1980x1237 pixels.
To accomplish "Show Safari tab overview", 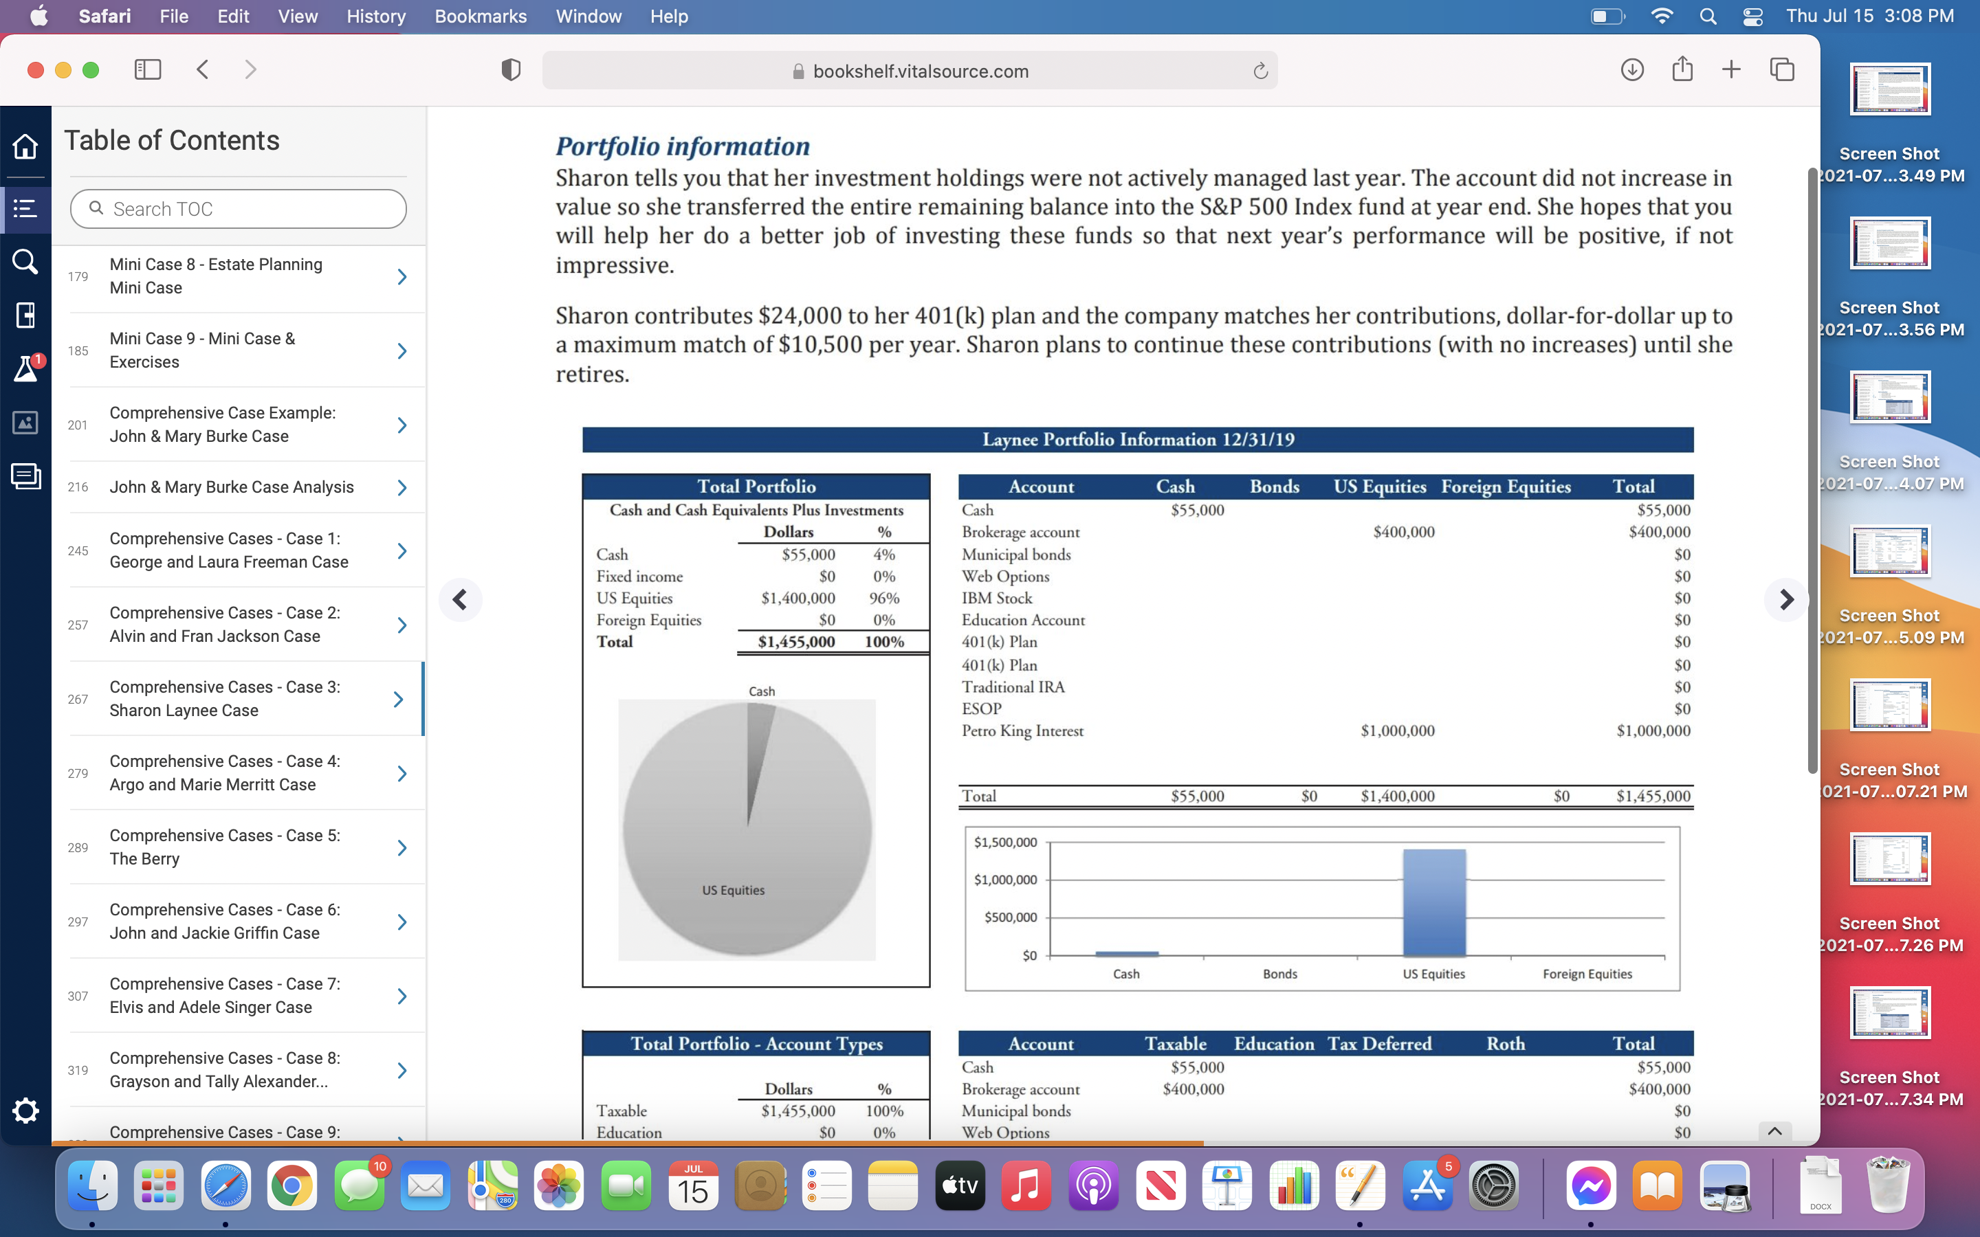I will [x=1781, y=69].
